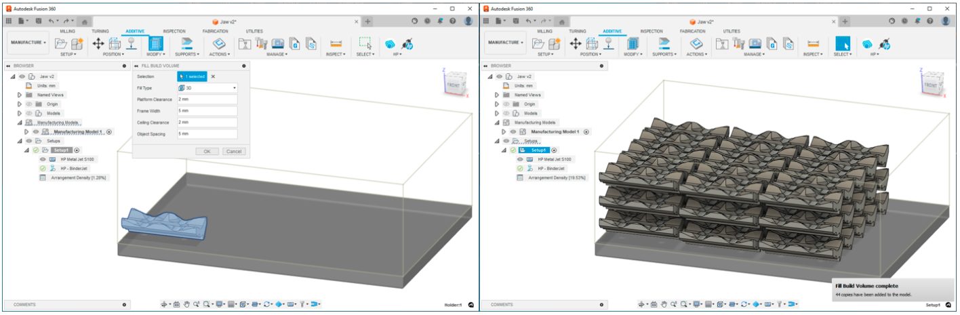Toggle eye of Manufacturing Model 1, right window
Screen dimensions: 960x315
[x=514, y=131]
